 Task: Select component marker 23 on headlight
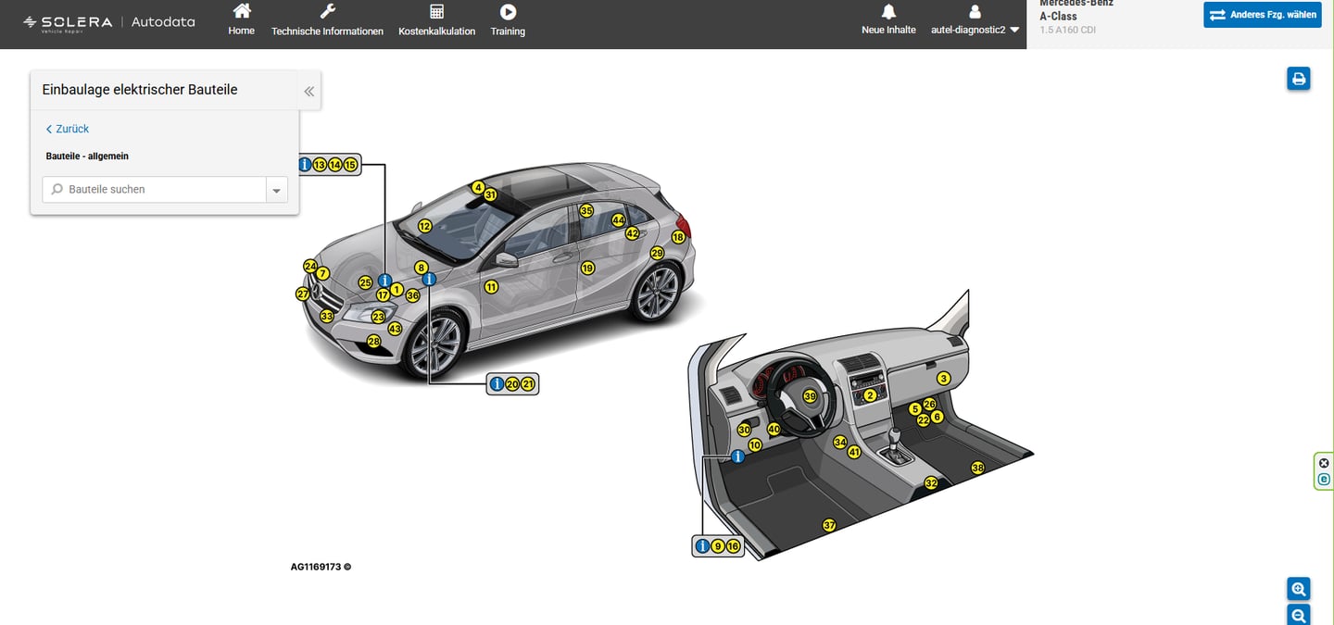point(378,317)
